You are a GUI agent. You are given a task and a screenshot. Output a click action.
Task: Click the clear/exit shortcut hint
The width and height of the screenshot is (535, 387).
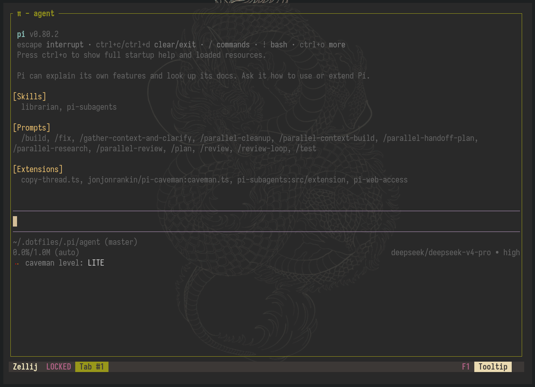(x=175, y=44)
